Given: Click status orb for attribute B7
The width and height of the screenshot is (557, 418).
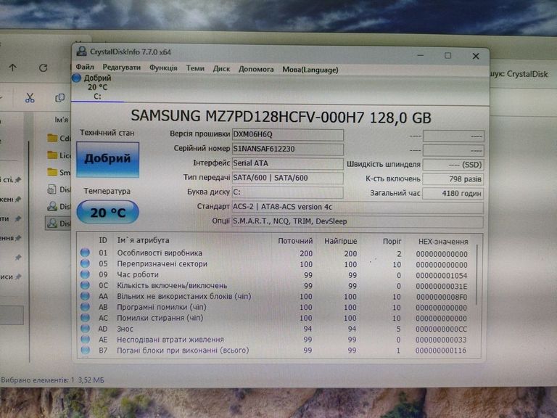Looking at the screenshot, I should (x=85, y=350).
